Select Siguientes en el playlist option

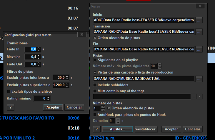[95, 60]
